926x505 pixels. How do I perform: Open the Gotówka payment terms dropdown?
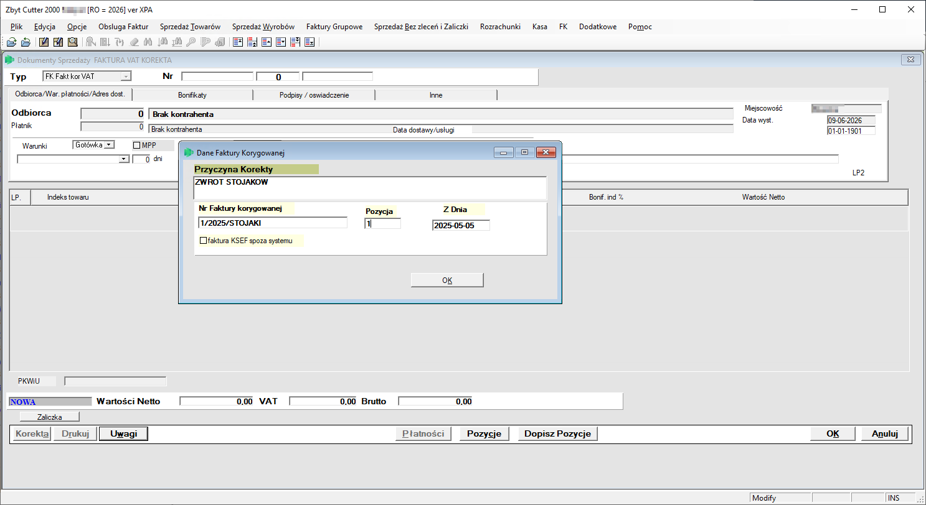coord(109,145)
